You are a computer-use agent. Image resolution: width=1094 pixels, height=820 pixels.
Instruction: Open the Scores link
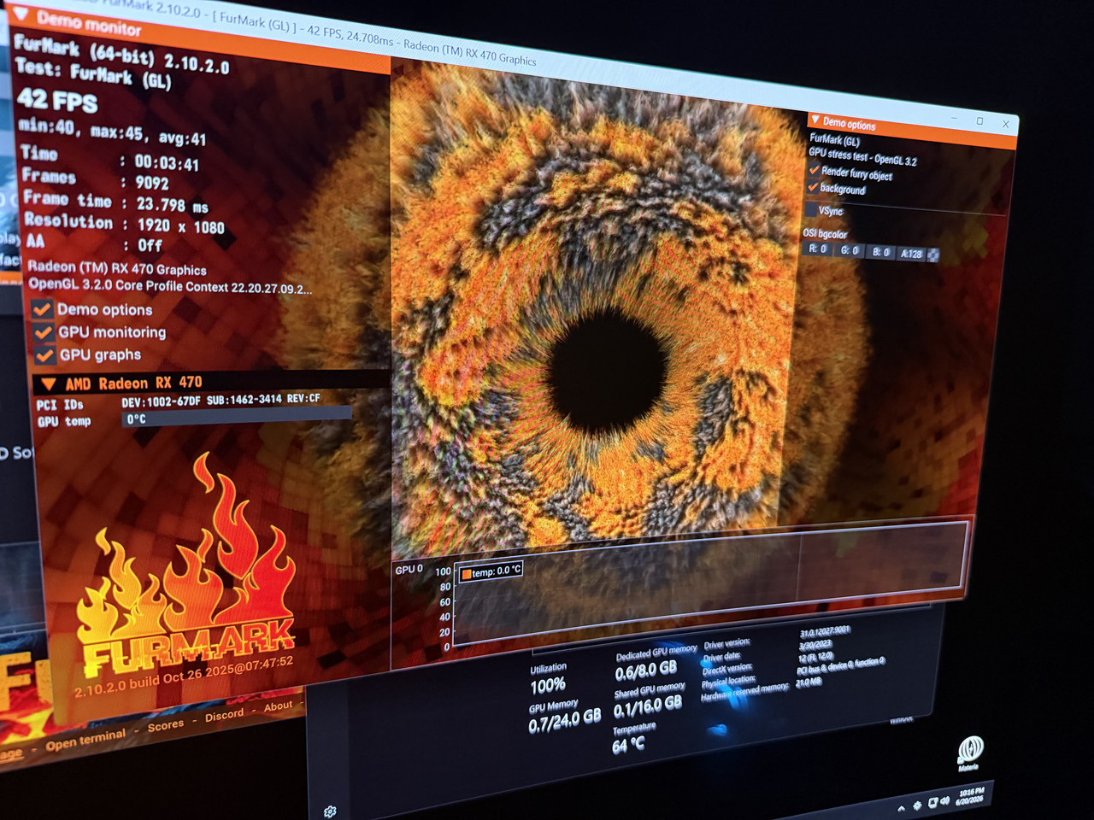click(x=166, y=725)
